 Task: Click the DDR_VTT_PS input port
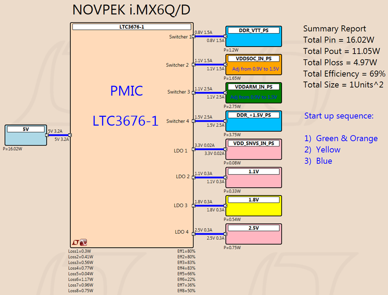click(x=225, y=36)
